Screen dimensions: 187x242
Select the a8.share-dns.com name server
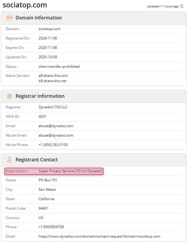53,76
